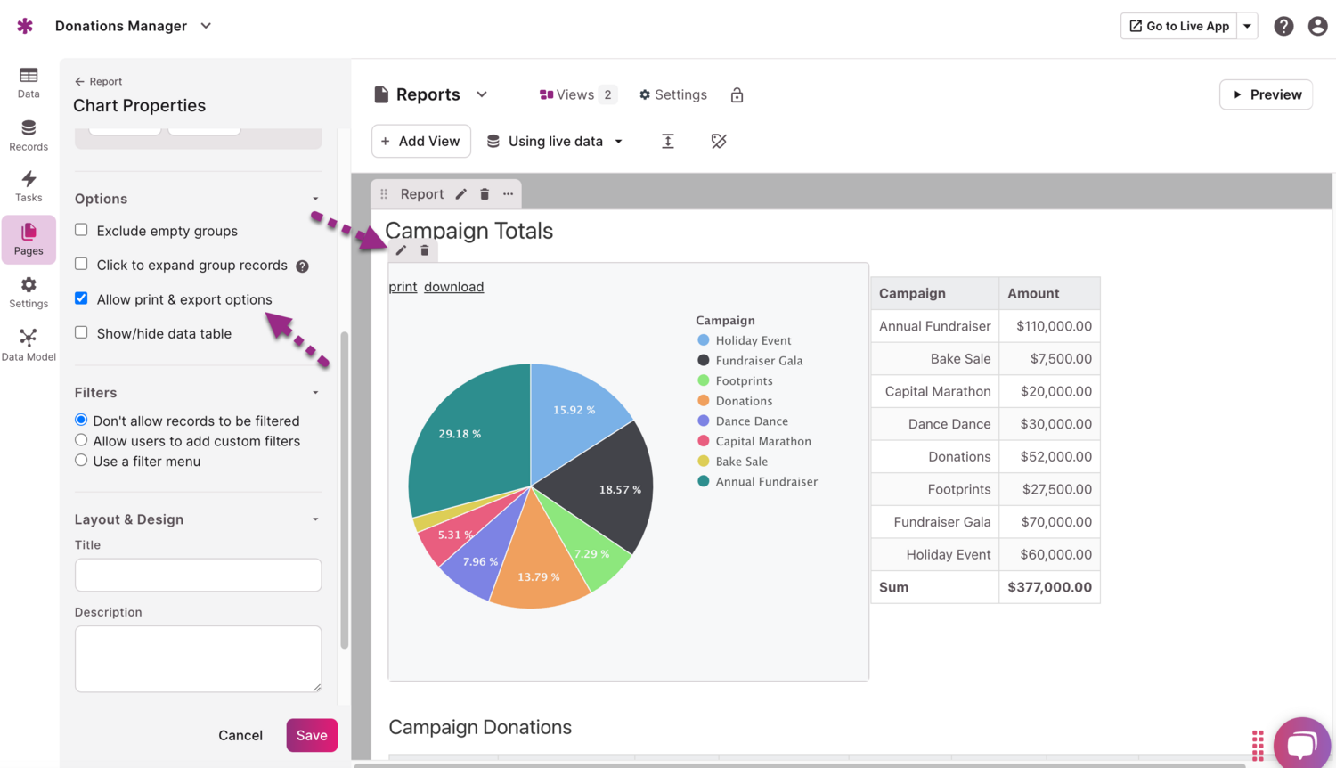
Task: Select Use a filter menu radio option
Action: tap(81, 461)
